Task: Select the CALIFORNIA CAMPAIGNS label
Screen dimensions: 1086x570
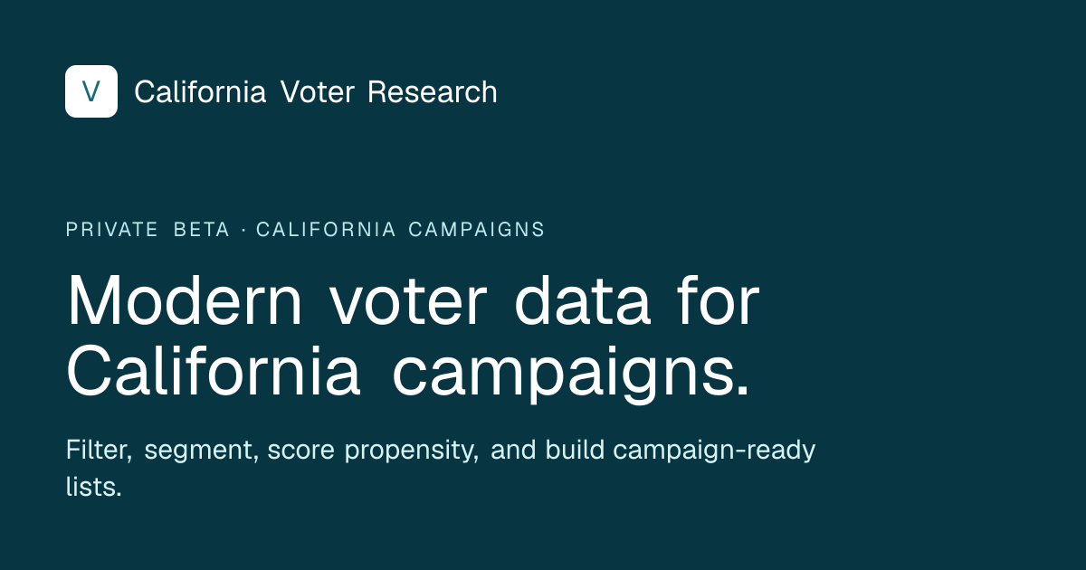Action: pos(400,230)
